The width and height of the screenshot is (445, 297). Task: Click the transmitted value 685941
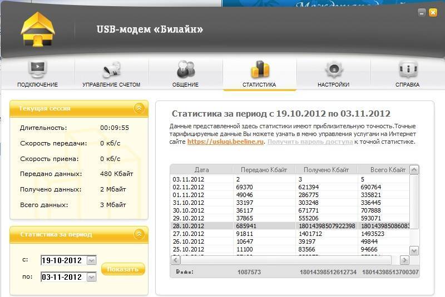pos(246,226)
